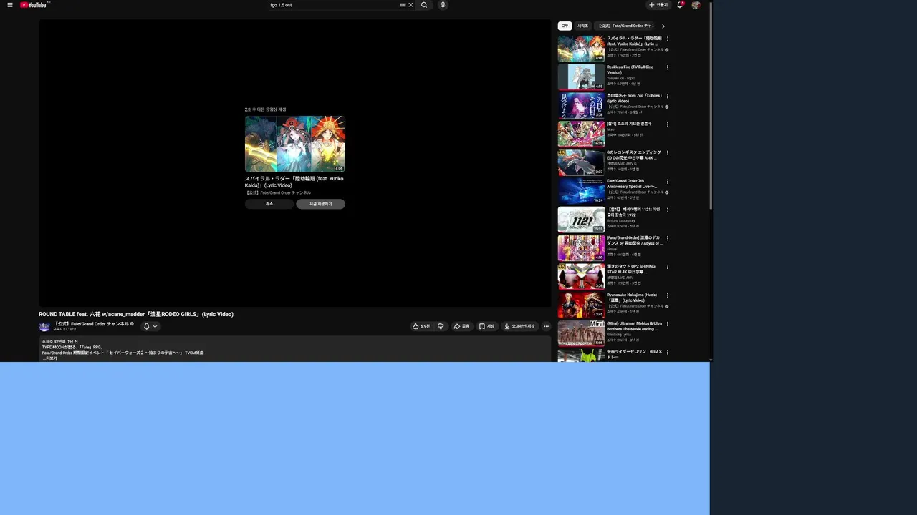Open the Reckless Fire thumbnail with 4:55 duration

pos(581,77)
